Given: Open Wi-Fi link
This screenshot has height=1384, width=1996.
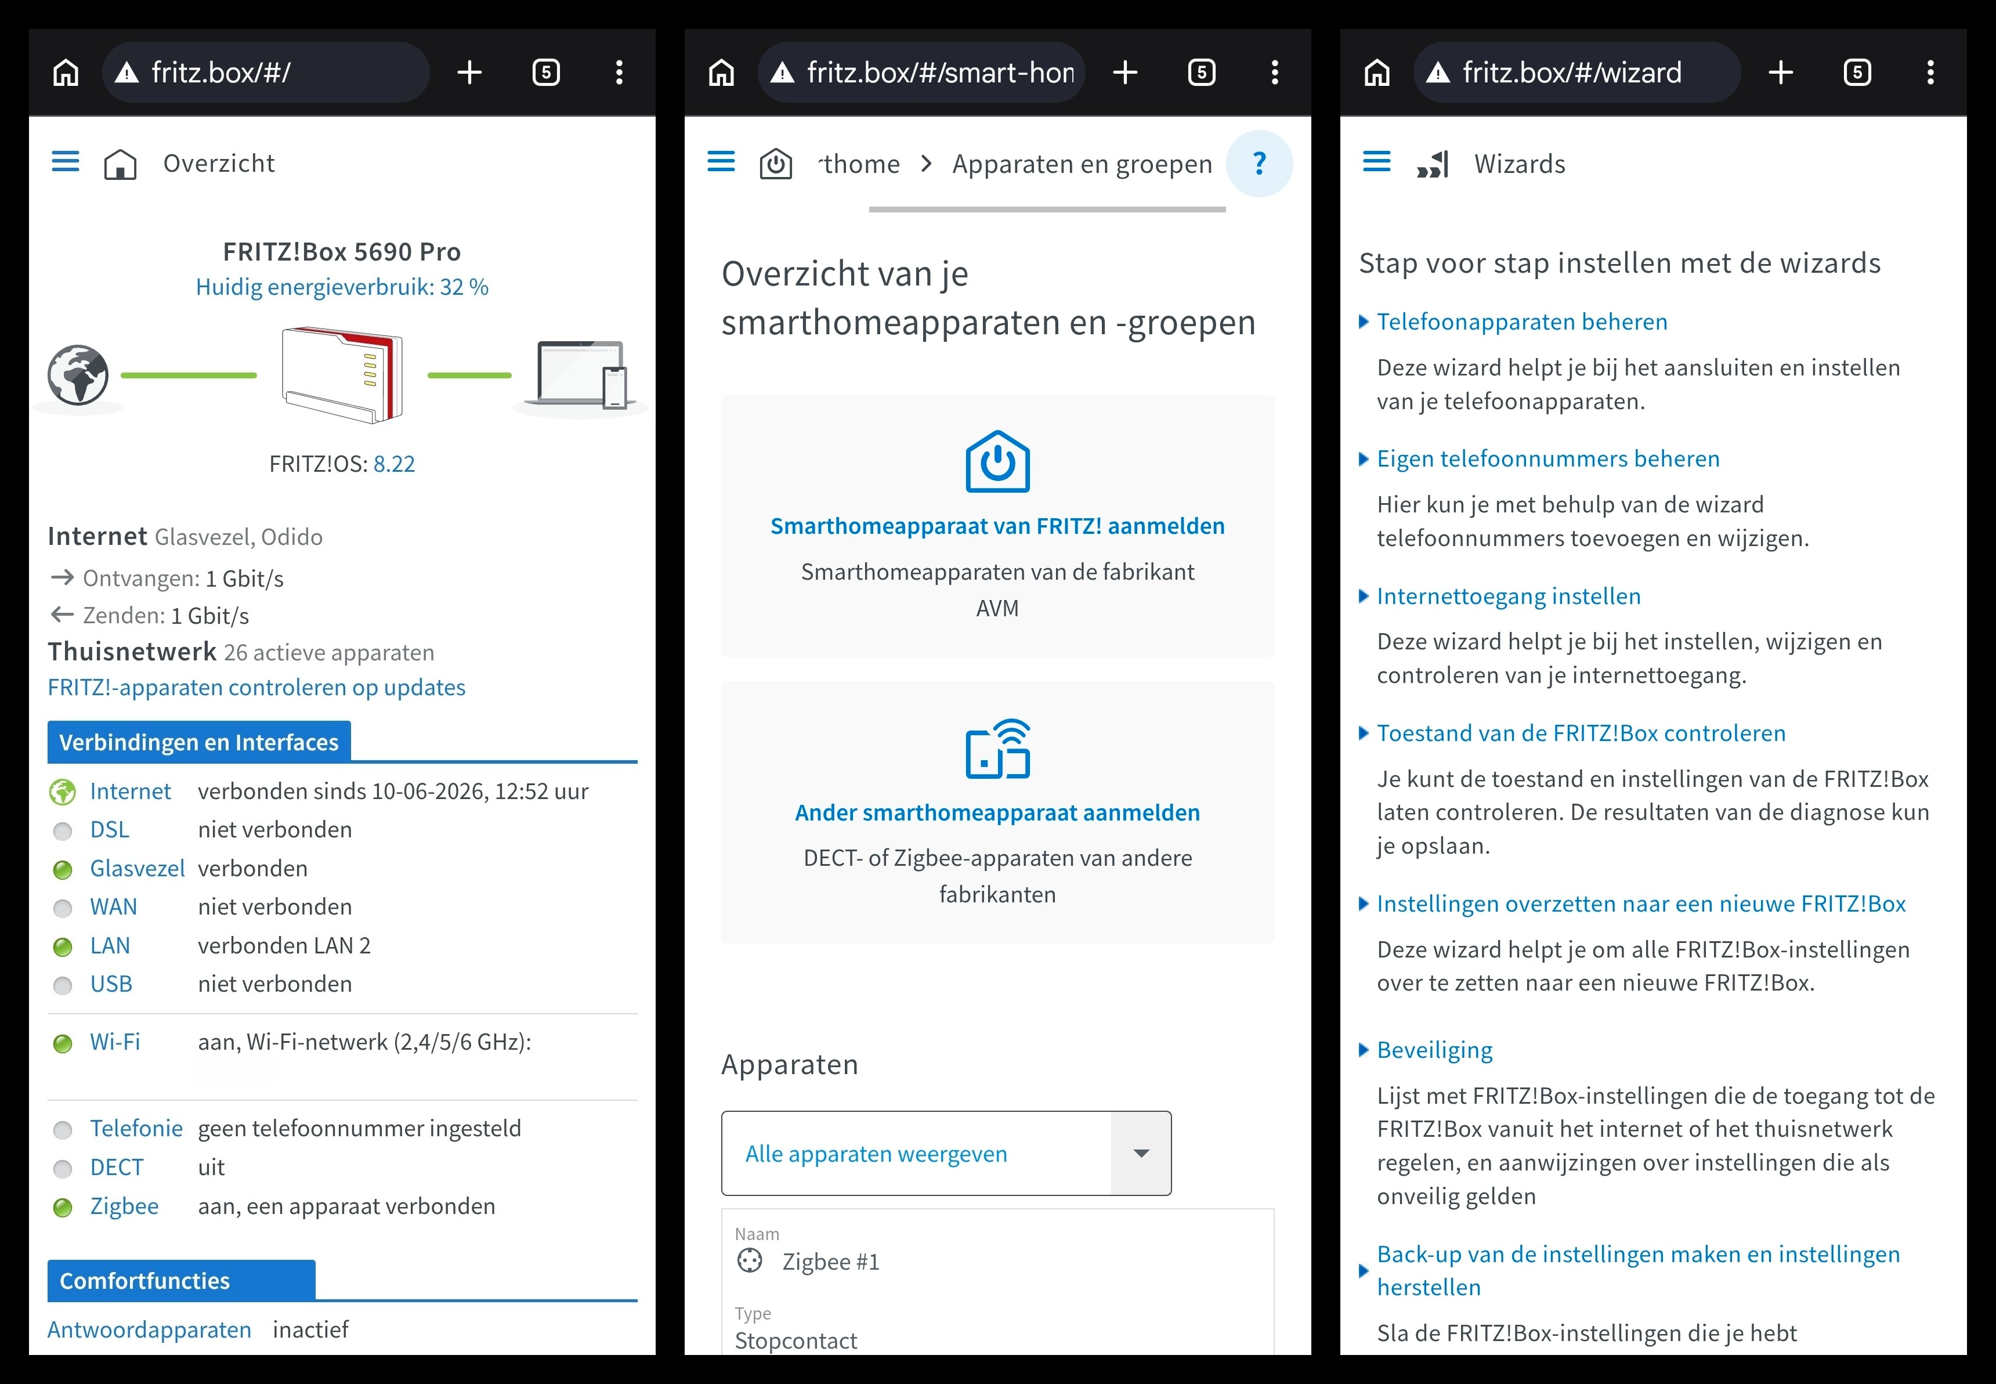Looking at the screenshot, I should (114, 1042).
